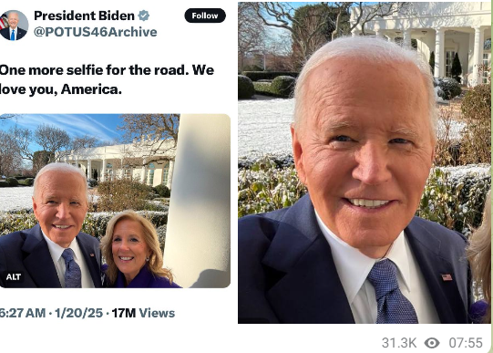Image resolution: width=493 pixels, height=353 pixels.
Task: Click the 31.3K view count
Action: coord(399,343)
